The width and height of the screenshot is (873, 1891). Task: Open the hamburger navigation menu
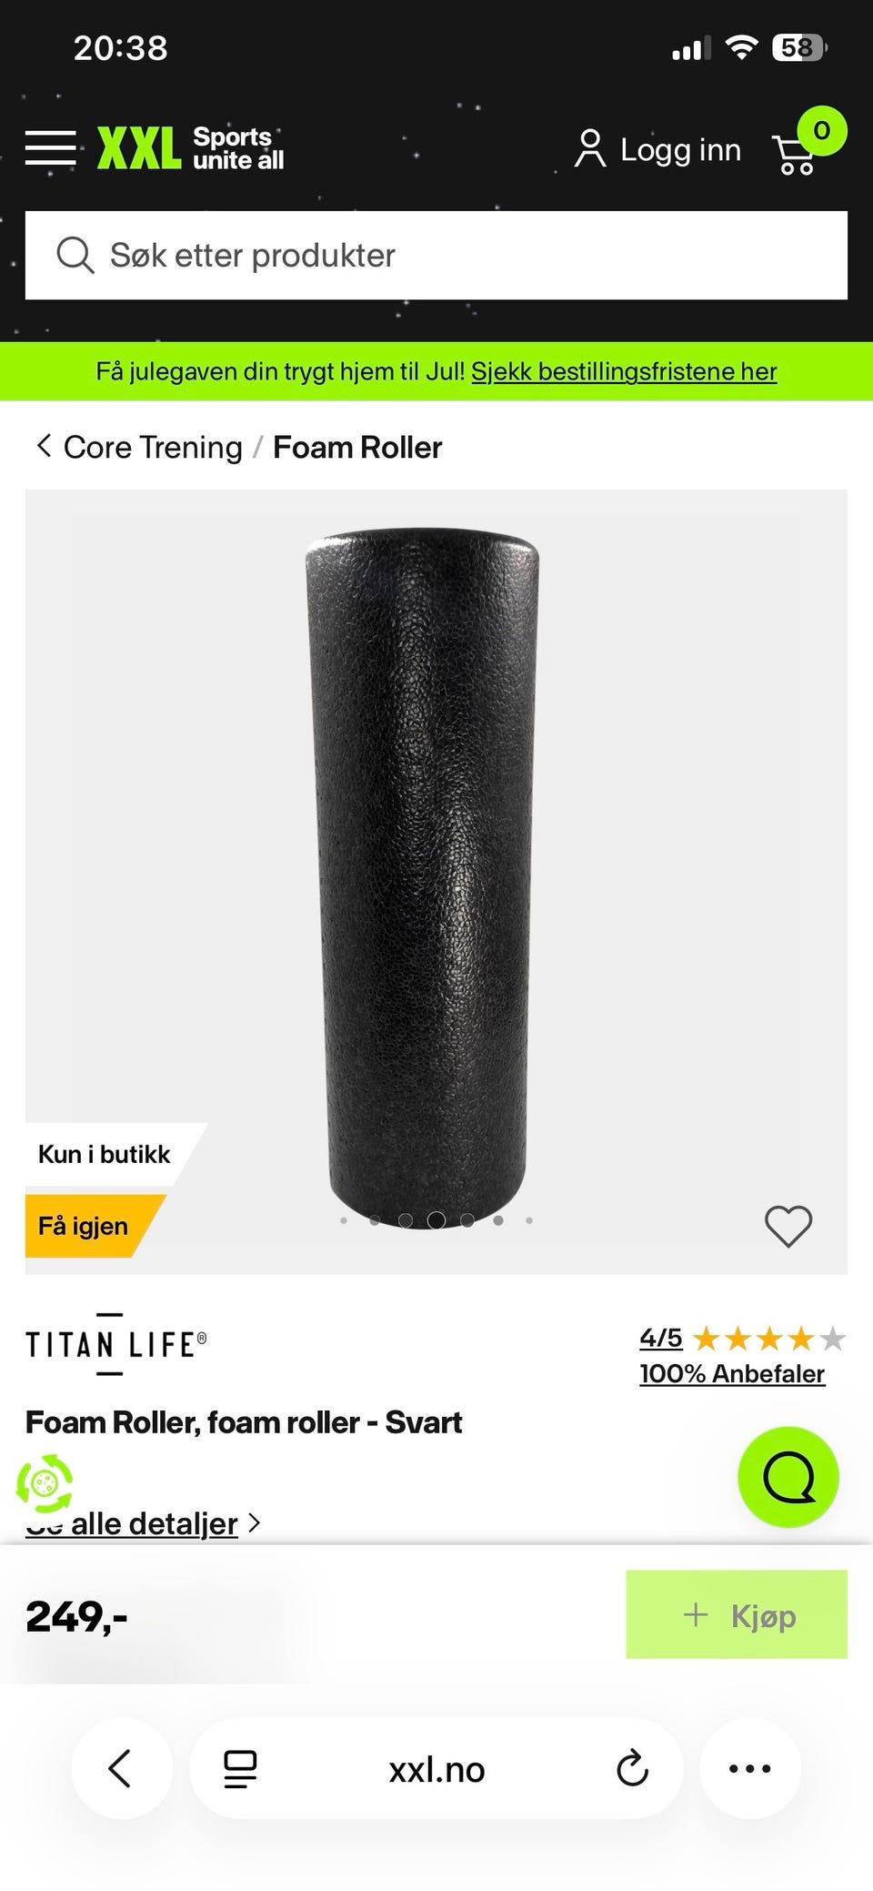[x=51, y=147]
